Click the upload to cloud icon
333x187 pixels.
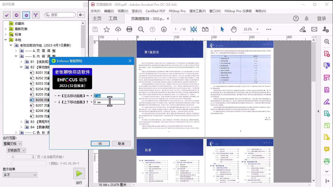click(x=118, y=29)
